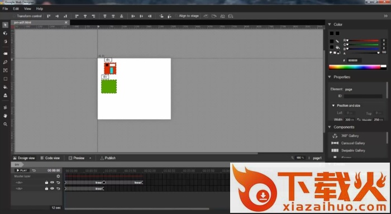Select the diamond keyframe on first div track
This screenshot has width=391, height=214.
click(104, 182)
